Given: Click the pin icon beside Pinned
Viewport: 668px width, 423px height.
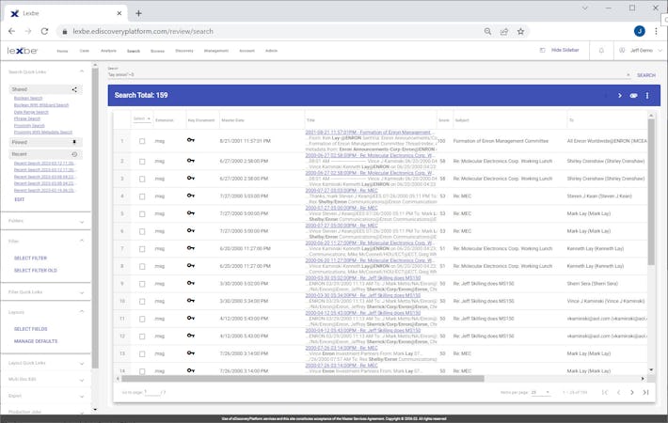Looking at the screenshot, I should click(x=74, y=142).
